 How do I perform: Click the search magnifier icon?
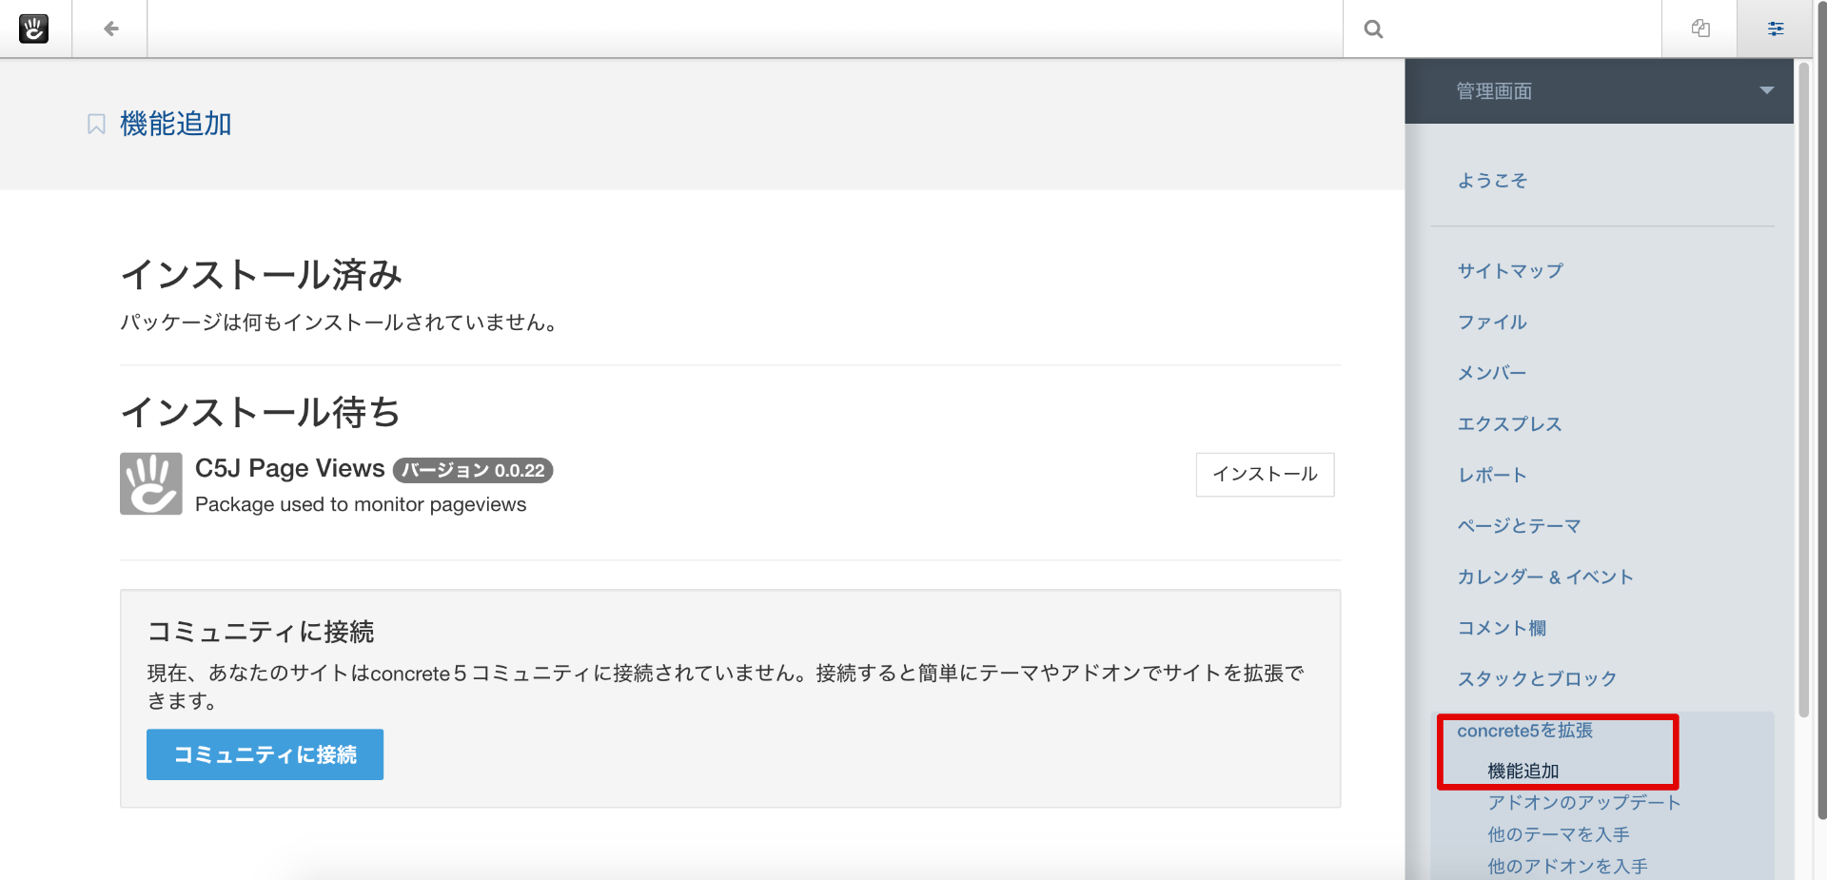[x=1373, y=29]
